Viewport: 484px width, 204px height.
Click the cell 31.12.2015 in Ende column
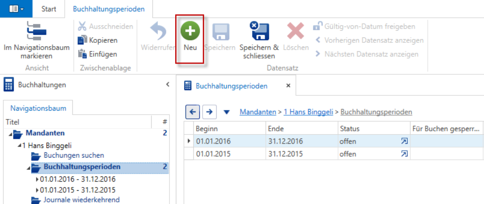pos(302,154)
